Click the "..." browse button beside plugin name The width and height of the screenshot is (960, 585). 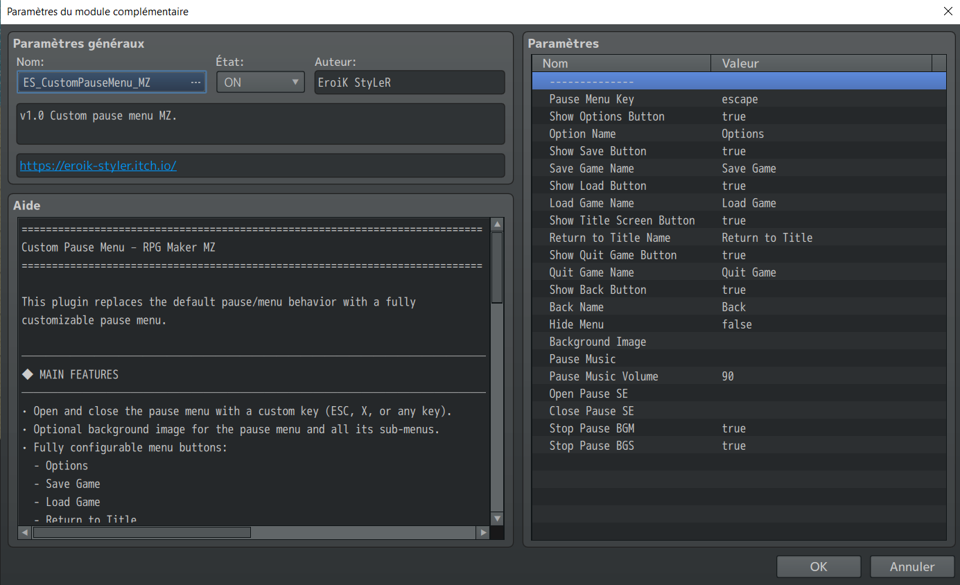[197, 82]
